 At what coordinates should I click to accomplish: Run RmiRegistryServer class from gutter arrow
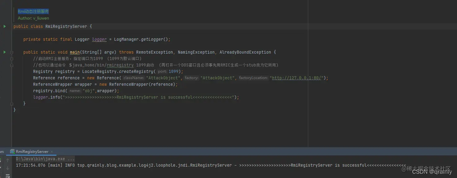5,26
